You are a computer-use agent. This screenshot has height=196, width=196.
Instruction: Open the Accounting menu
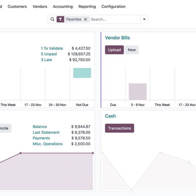[x=63, y=7]
